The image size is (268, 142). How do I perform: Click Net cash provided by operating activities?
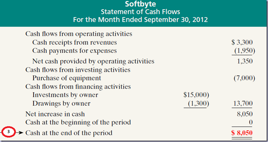click(x=93, y=61)
